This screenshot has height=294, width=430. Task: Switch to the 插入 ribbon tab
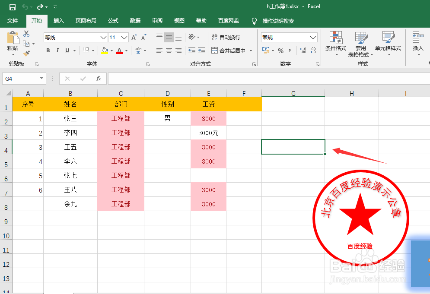click(x=58, y=20)
